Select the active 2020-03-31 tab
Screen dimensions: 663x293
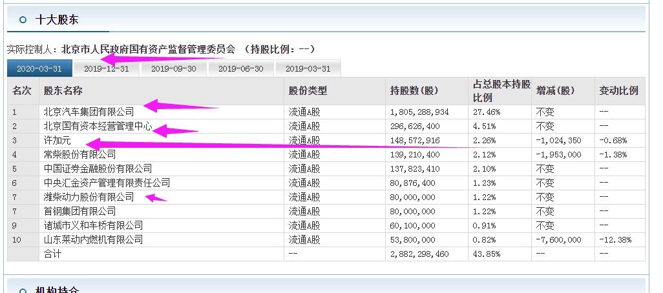point(39,68)
